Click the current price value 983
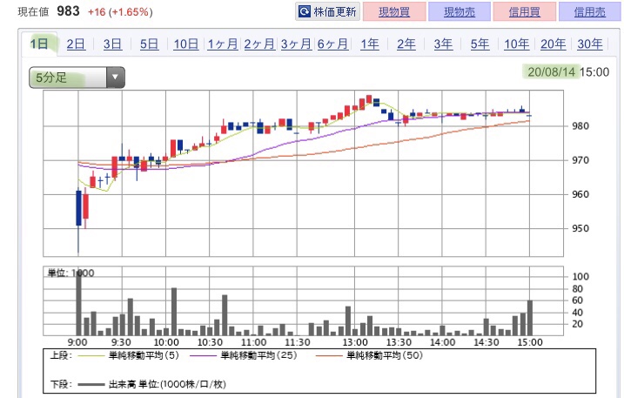The image size is (624, 398). point(69,11)
